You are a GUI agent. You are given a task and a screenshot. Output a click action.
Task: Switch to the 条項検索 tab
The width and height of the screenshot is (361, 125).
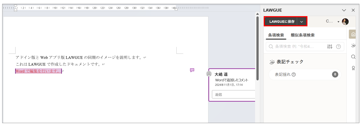coord(276,35)
